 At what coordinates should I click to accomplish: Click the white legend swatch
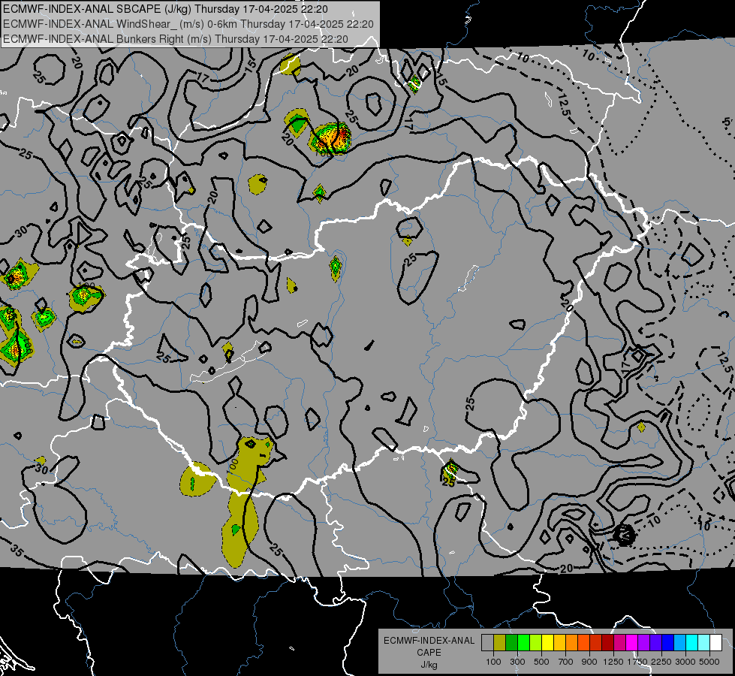[x=716, y=642]
